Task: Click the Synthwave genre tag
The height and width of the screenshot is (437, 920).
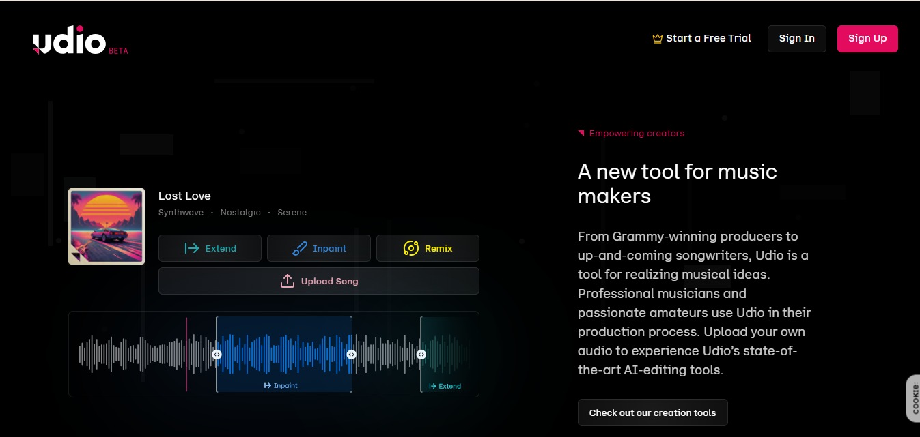Action: point(181,213)
